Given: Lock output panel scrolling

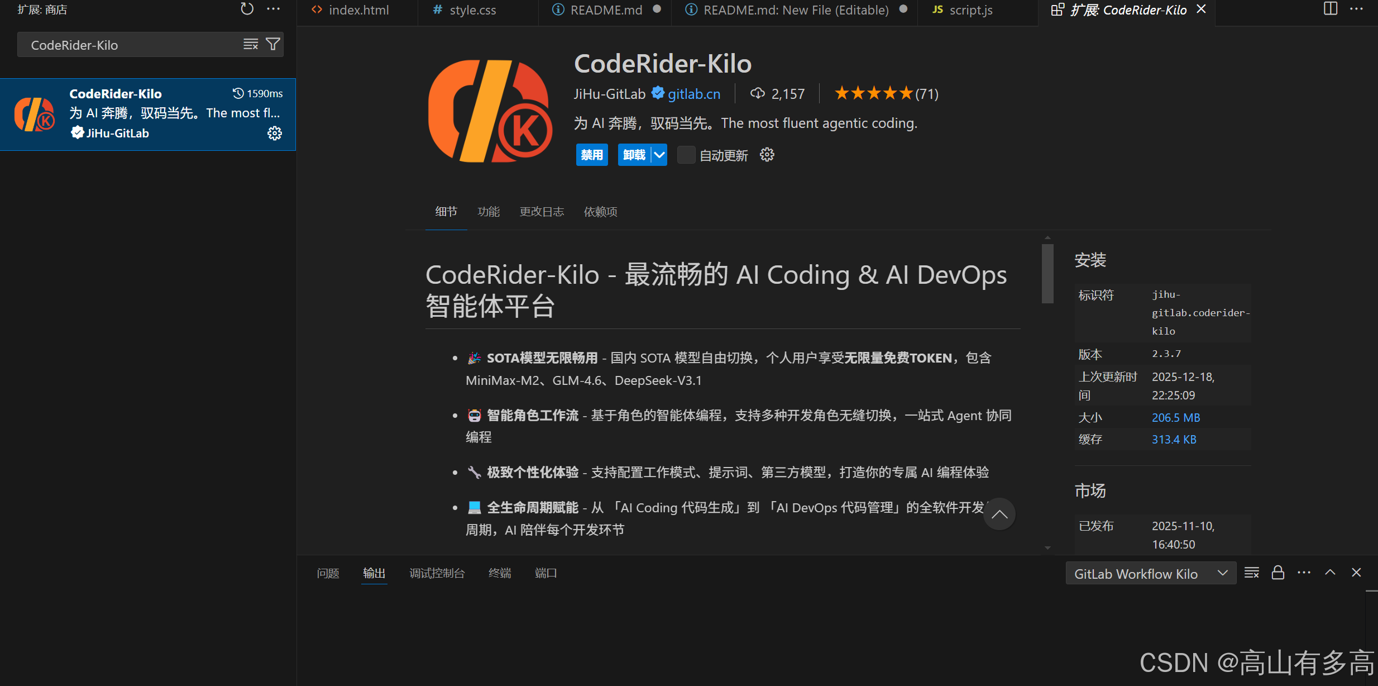Looking at the screenshot, I should pyautogui.click(x=1278, y=573).
